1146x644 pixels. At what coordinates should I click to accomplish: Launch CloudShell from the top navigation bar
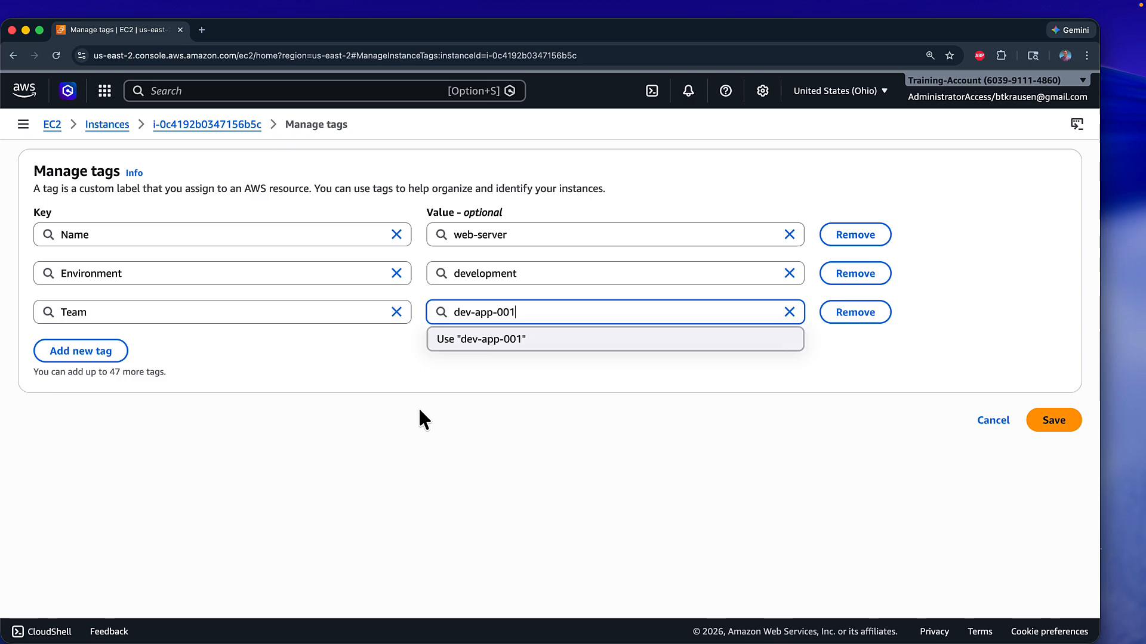pos(652,91)
